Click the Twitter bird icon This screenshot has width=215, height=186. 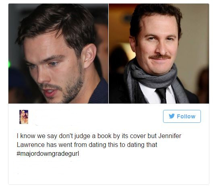(x=172, y=116)
